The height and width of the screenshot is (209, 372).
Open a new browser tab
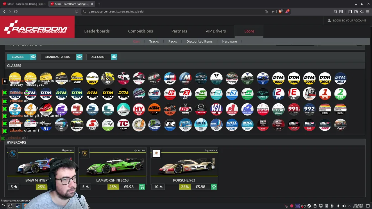[x=99, y=4]
